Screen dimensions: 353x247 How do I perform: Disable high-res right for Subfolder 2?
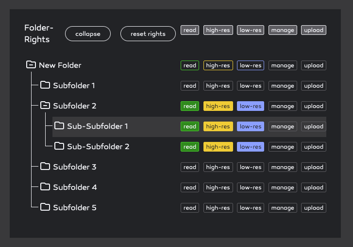coord(218,106)
